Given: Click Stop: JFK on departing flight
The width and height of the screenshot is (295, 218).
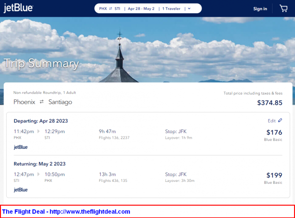Looking at the screenshot, I should 176,131.
